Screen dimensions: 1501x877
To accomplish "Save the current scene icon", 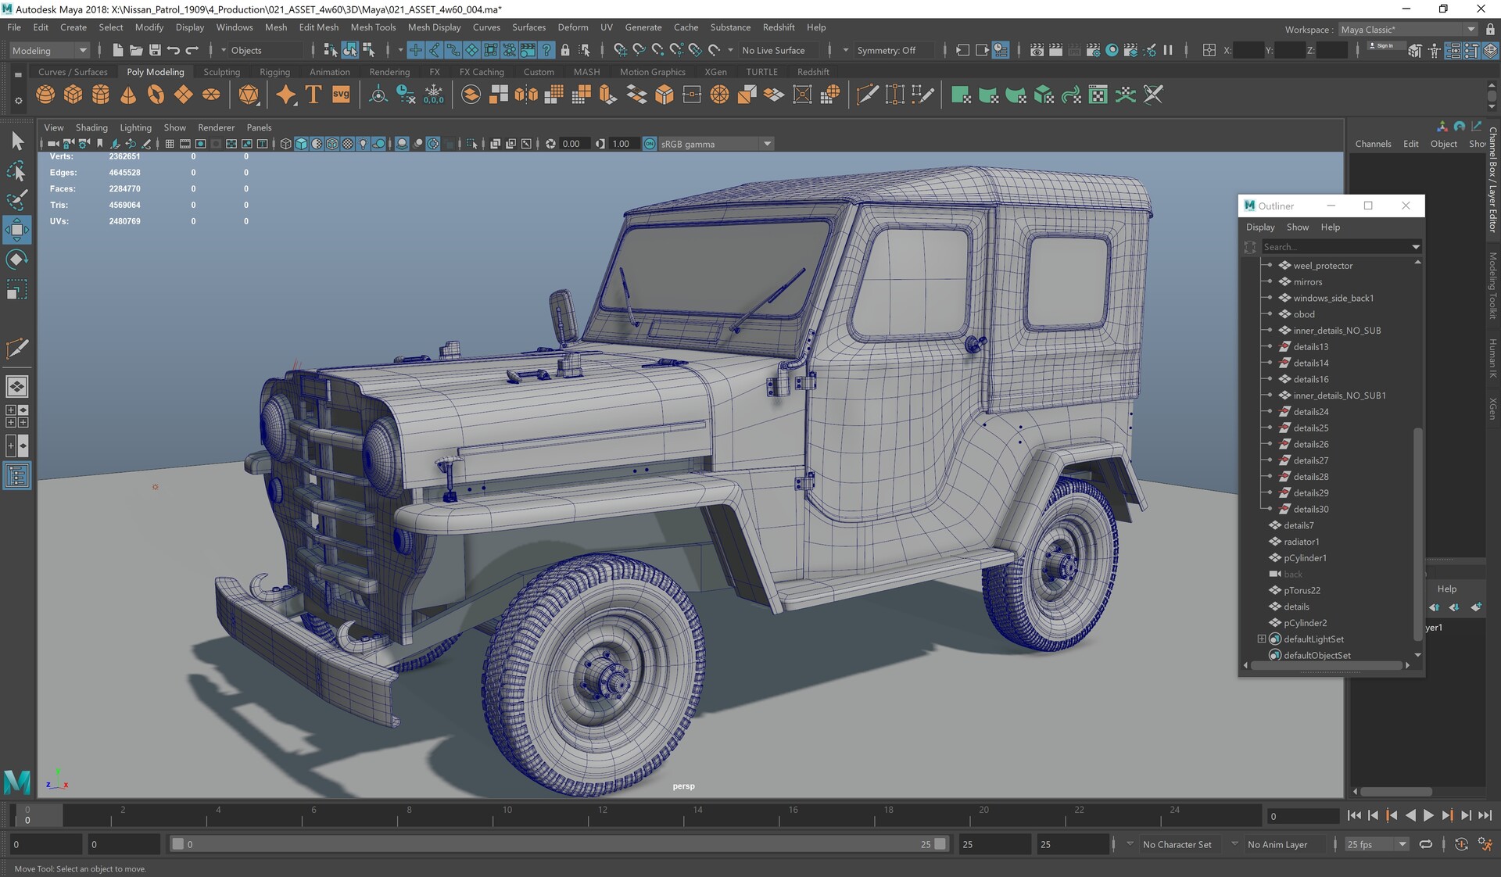I will coord(155,50).
